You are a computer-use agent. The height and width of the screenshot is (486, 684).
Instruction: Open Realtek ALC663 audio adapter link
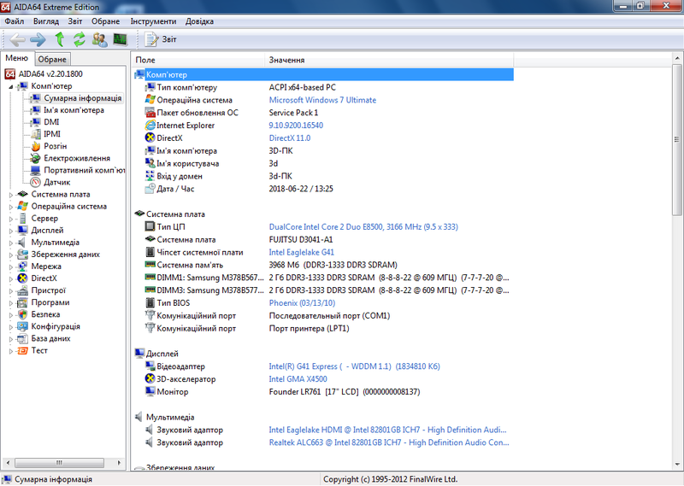coord(389,442)
